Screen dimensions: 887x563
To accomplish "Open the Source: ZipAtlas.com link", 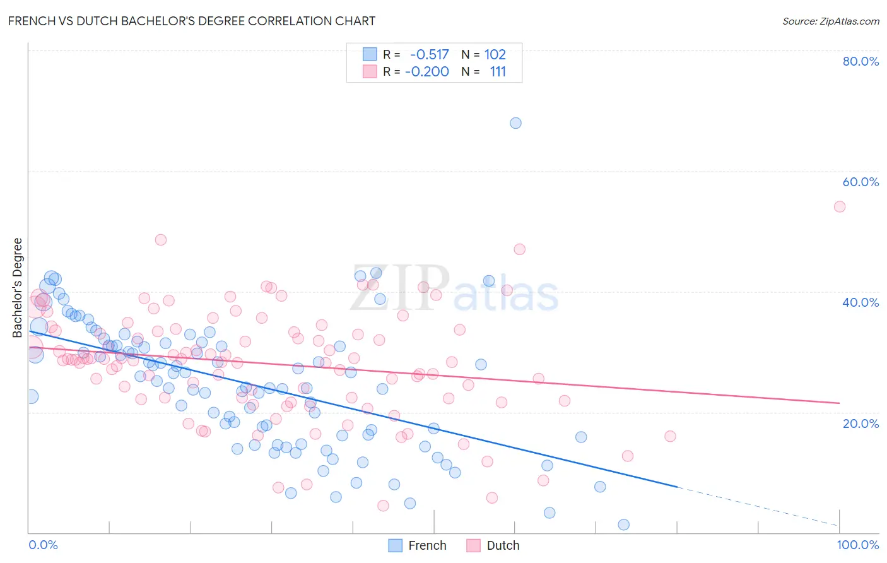I will 831,21.
